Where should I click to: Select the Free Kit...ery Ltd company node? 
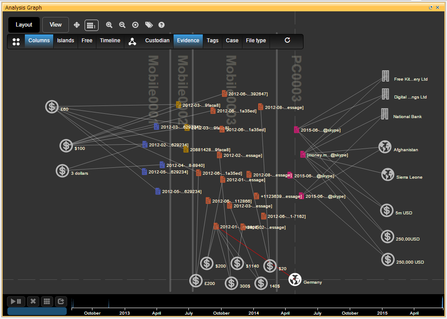(386, 76)
